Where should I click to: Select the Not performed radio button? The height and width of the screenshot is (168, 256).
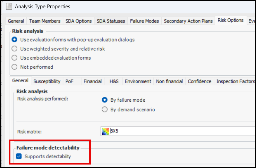point(15,67)
